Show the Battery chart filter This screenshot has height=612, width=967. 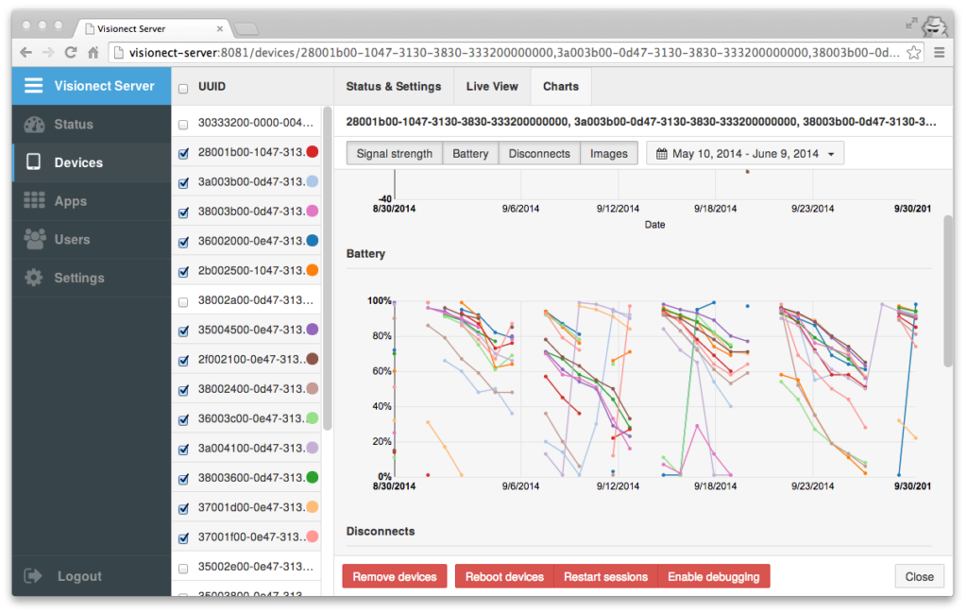470,154
